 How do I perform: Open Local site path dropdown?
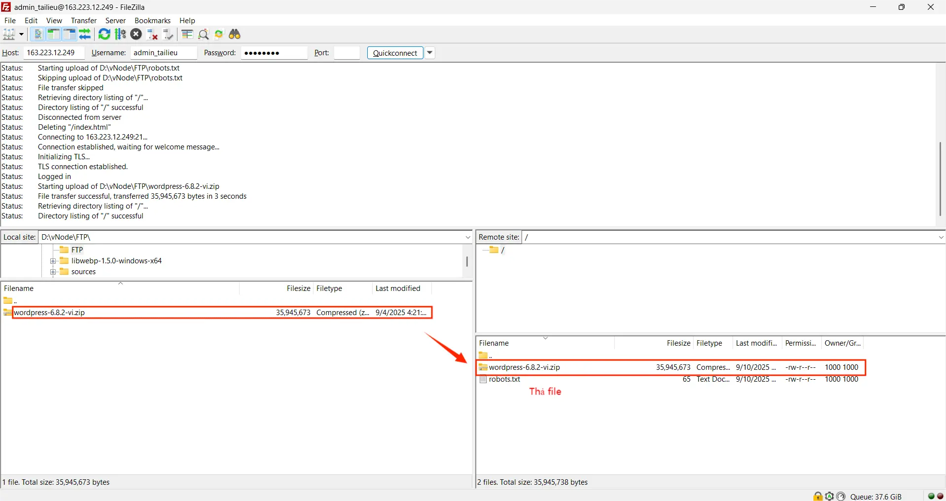pos(468,237)
